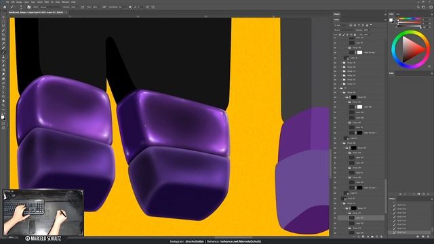The width and height of the screenshot is (434, 244).
Task: Open the layer blend mode dropdown
Action: pyautogui.click(x=344, y=30)
